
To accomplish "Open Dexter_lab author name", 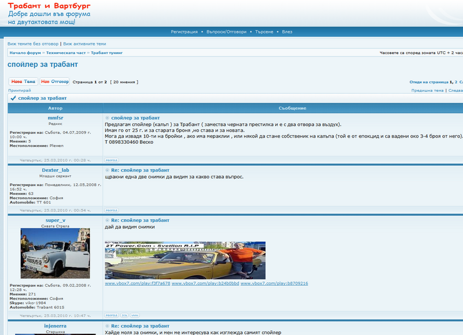I will click(x=56, y=170).
